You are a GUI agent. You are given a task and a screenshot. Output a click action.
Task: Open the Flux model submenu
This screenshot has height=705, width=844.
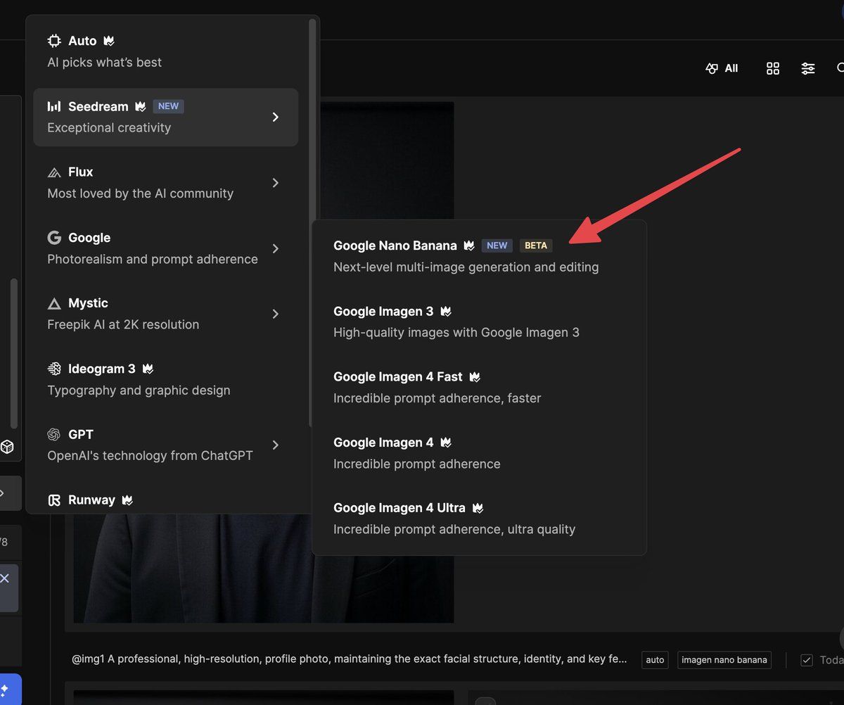click(x=166, y=182)
